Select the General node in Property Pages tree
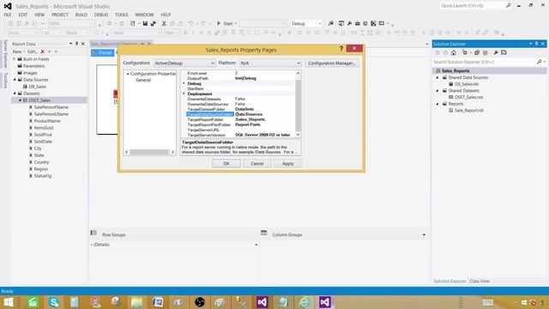This screenshot has width=549, height=309. coord(143,80)
